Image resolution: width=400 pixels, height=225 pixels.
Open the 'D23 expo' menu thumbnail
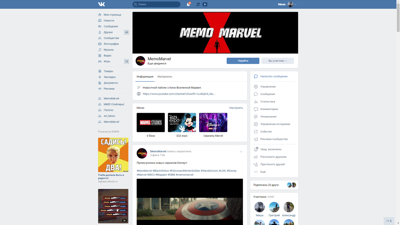click(182, 122)
